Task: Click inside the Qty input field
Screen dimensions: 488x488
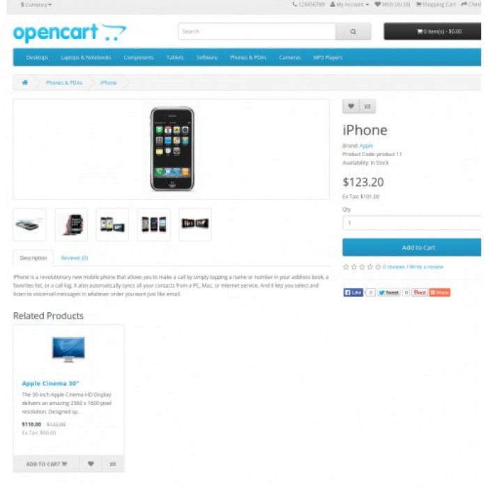Action: 412,223
